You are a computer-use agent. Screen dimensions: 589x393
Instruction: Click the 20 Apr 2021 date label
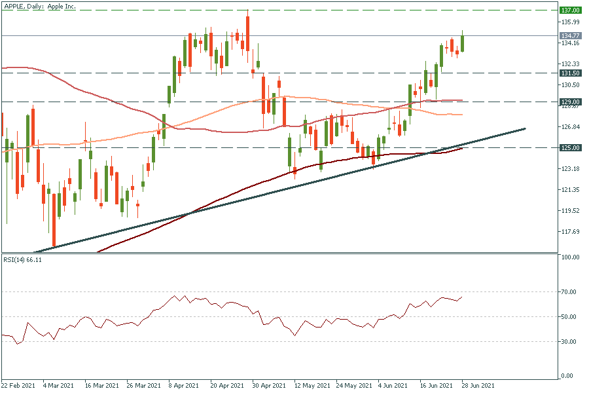(x=227, y=386)
